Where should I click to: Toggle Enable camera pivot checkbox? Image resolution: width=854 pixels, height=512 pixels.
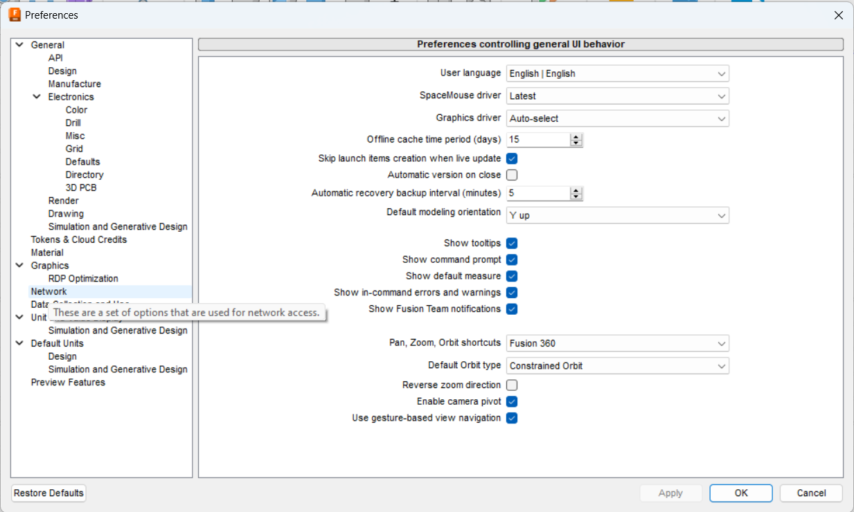coord(512,402)
